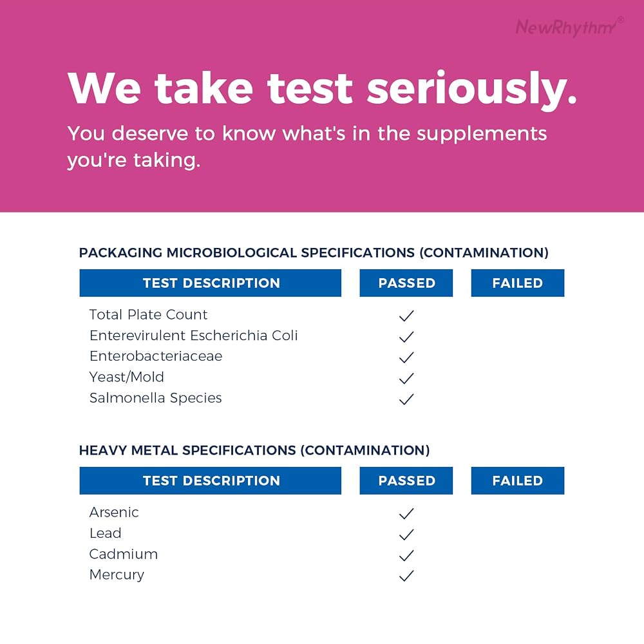Click the Heavy Metal Specifications heading
Viewport: 644px width, 644px height.
pos(254,450)
